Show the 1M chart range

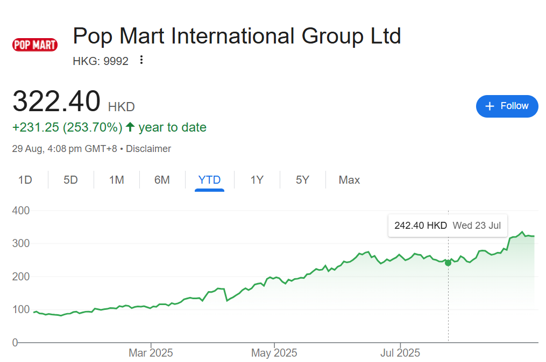pos(117,180)
